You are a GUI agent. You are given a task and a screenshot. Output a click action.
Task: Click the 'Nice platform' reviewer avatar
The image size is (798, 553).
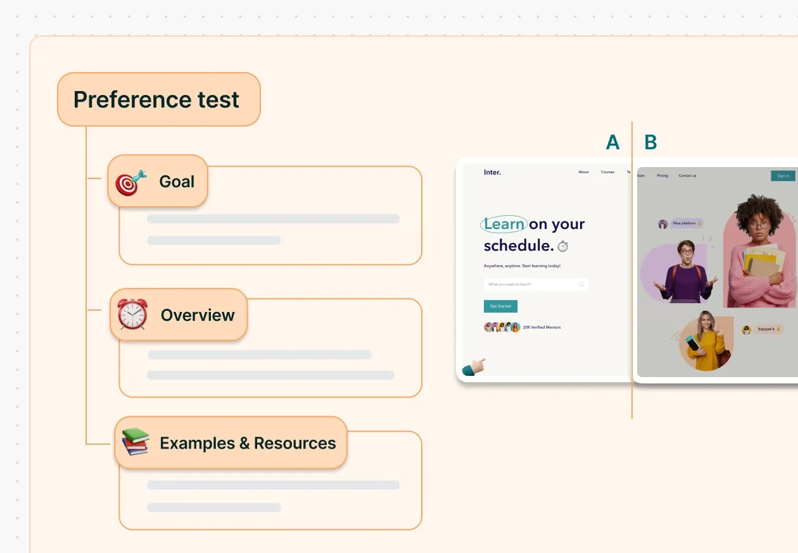point(662,224)
